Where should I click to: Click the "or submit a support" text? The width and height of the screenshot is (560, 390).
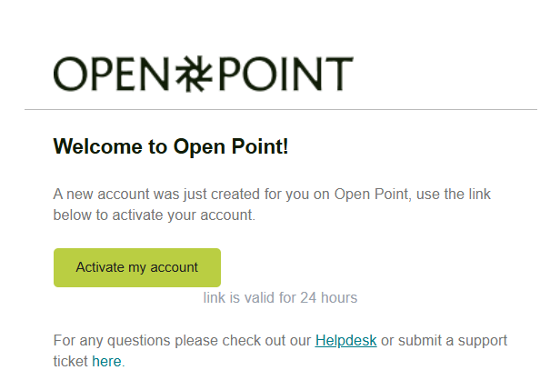coord(444,341)
